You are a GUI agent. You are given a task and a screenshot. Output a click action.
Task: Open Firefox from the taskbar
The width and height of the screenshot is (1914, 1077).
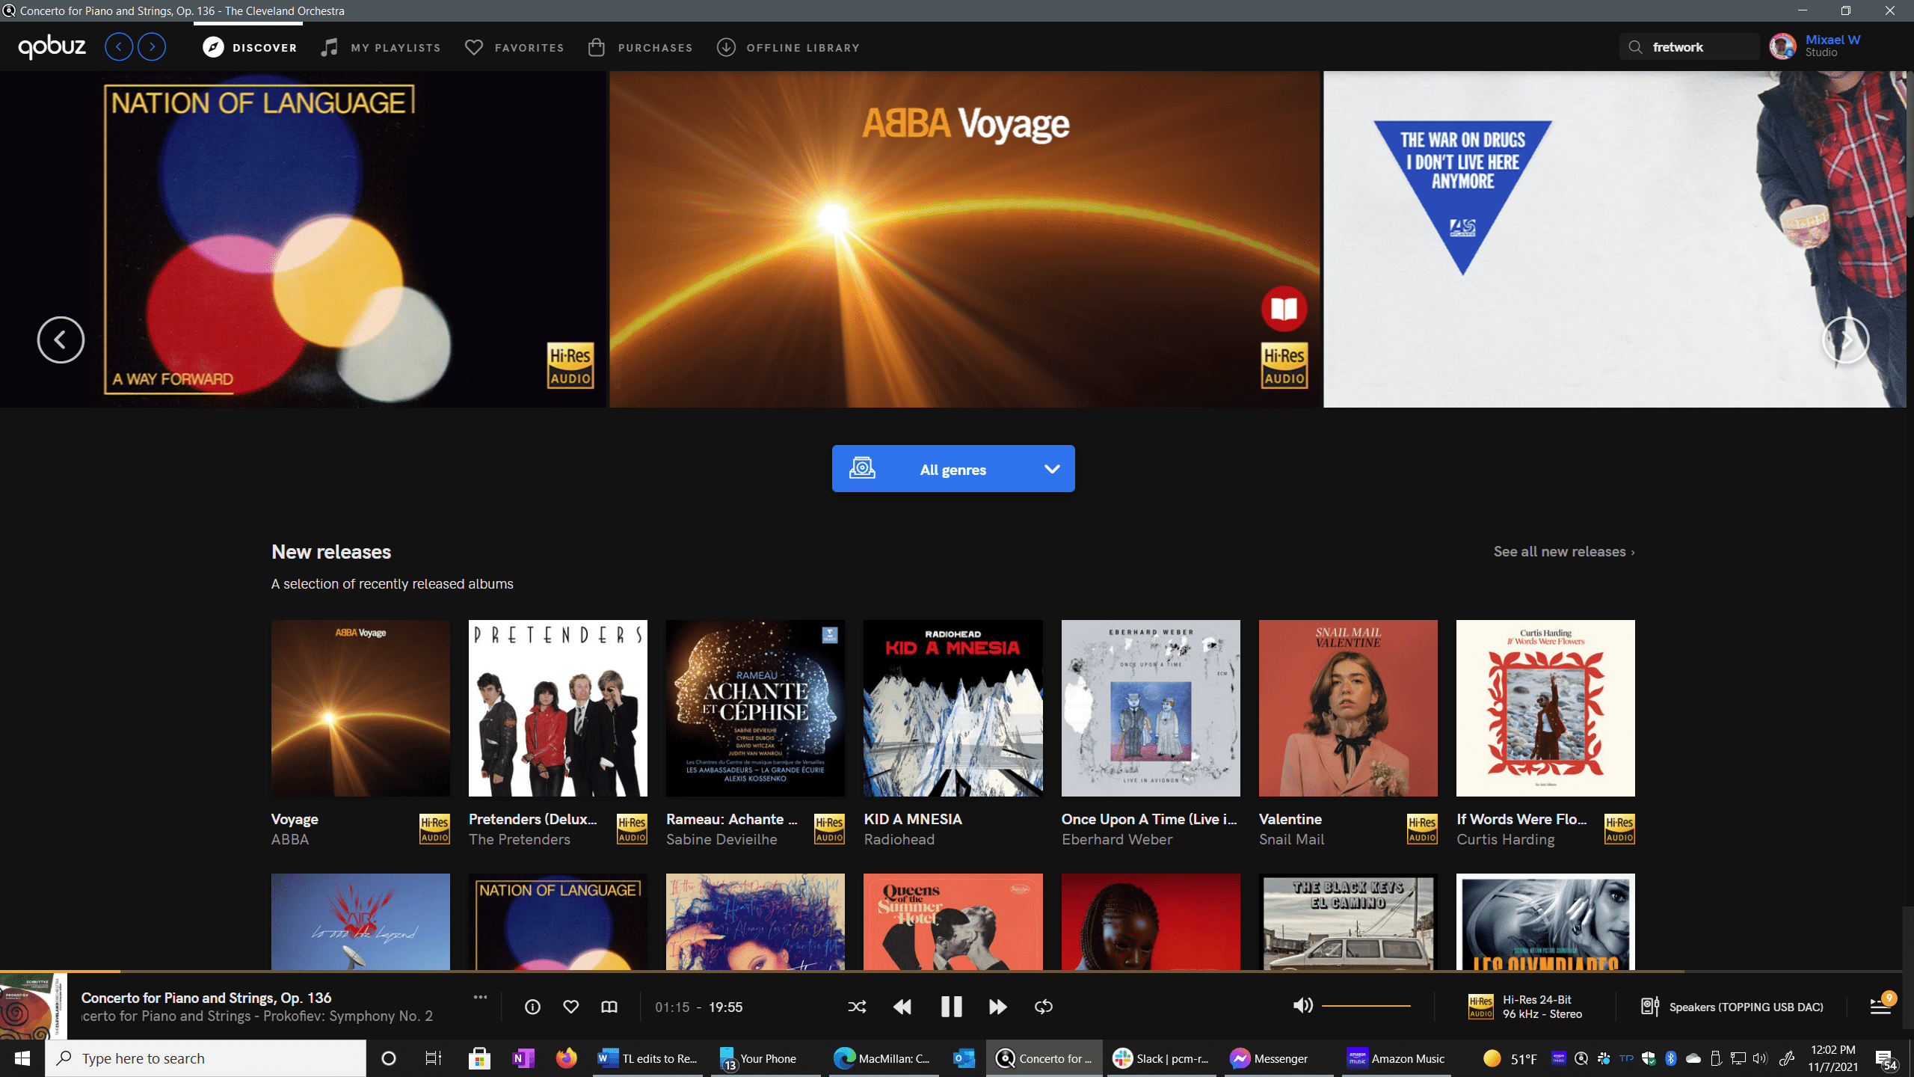click(x=567, y=1058)
